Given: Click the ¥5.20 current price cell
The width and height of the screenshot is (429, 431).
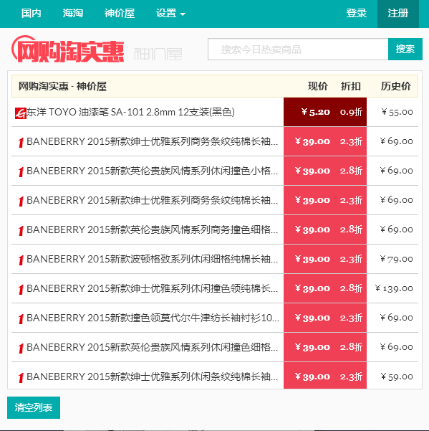Looking at the screenshot, I should click(316, 112).
